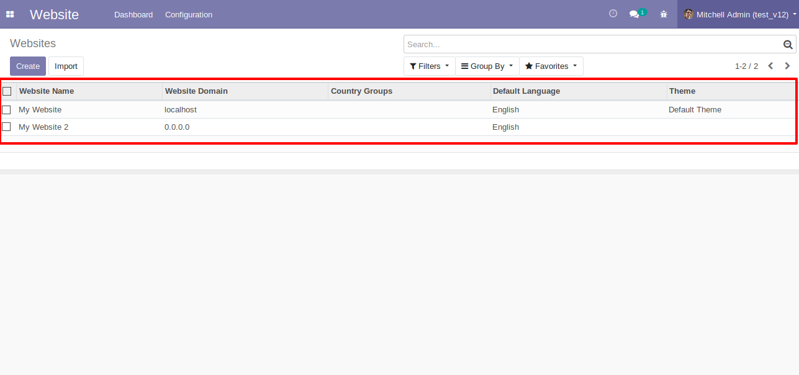
Task: Click the Import button
Action: pyautogui.click(x=66, y=66)
